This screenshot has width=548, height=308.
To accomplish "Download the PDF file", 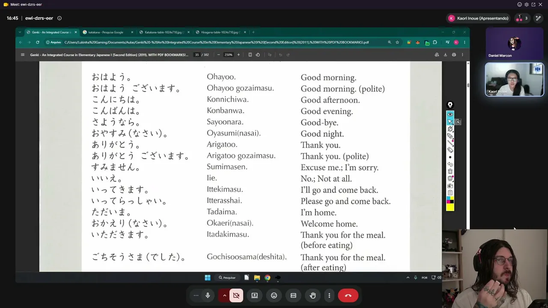I will click(445, 55).
